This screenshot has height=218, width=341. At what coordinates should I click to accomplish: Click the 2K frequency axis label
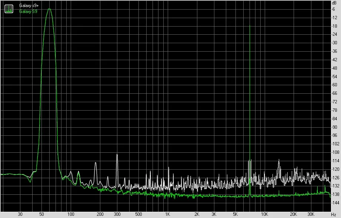point(197,214)
